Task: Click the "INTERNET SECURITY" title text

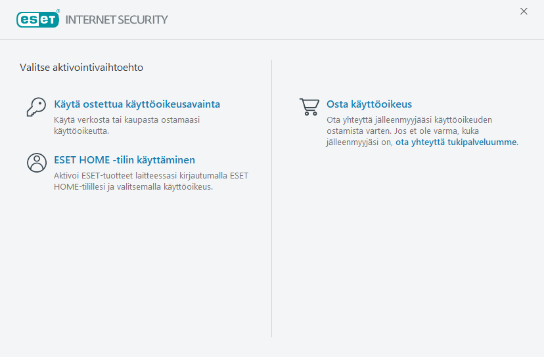Action: 117,20
